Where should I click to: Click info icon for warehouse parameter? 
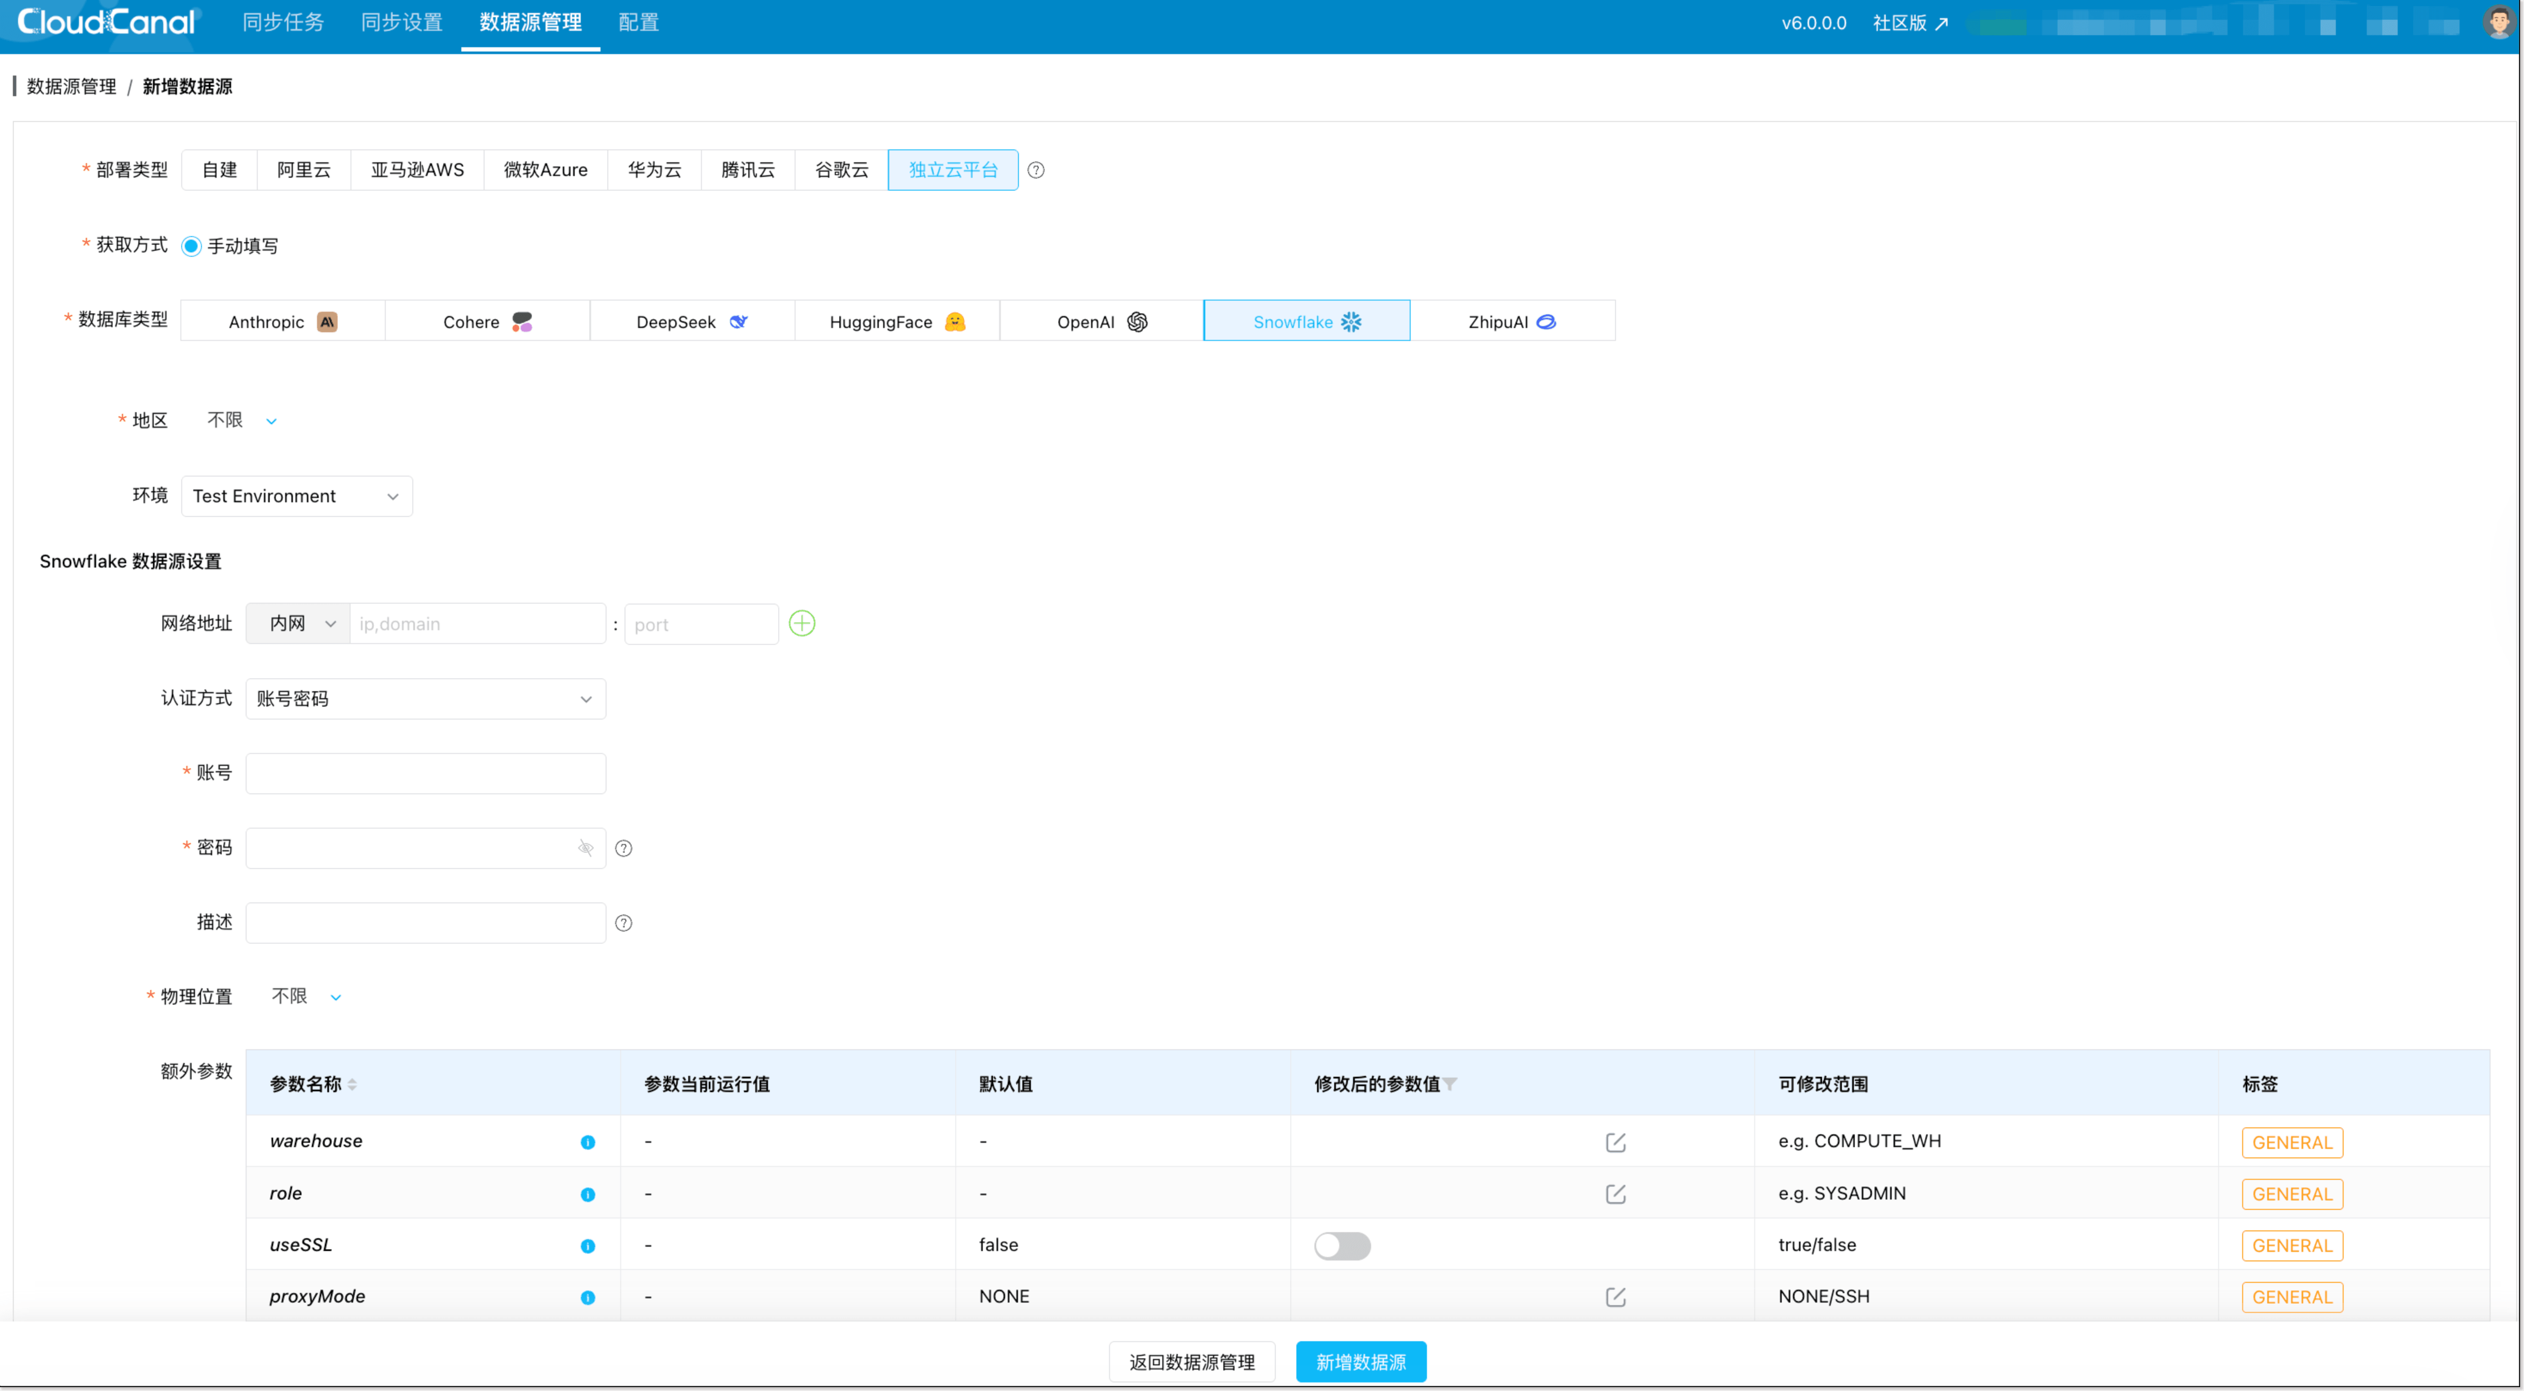click(588, 1142)
